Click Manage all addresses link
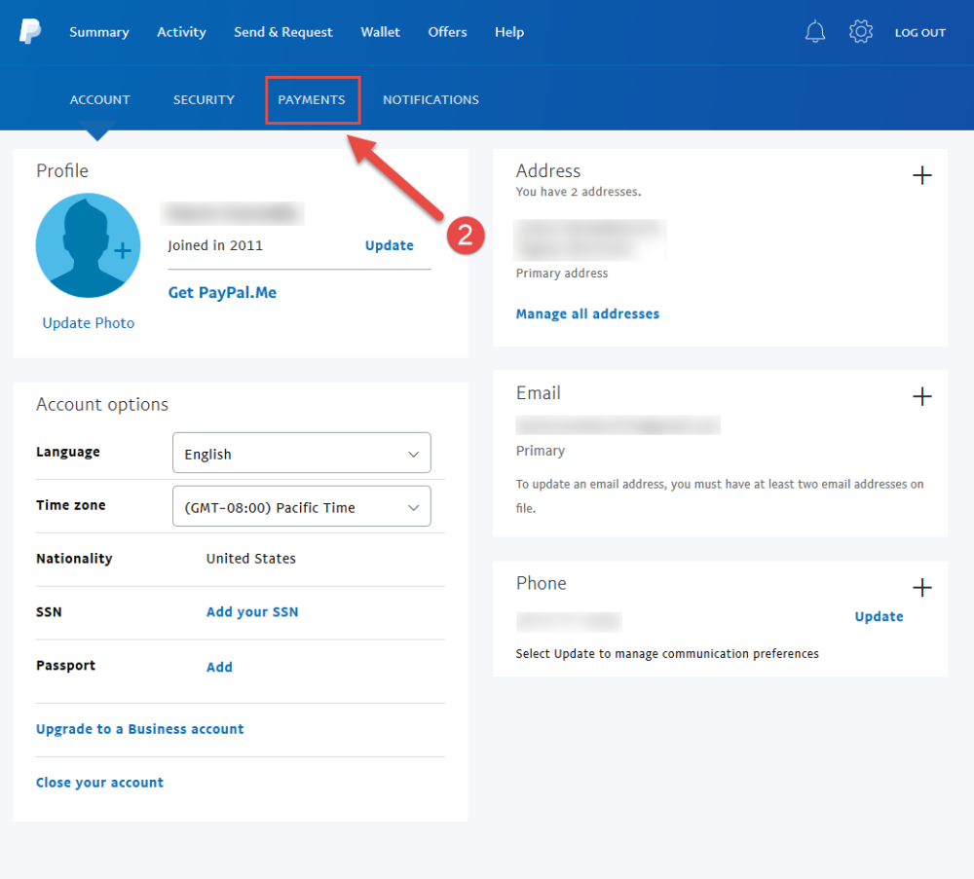 (x=587, y=314)
